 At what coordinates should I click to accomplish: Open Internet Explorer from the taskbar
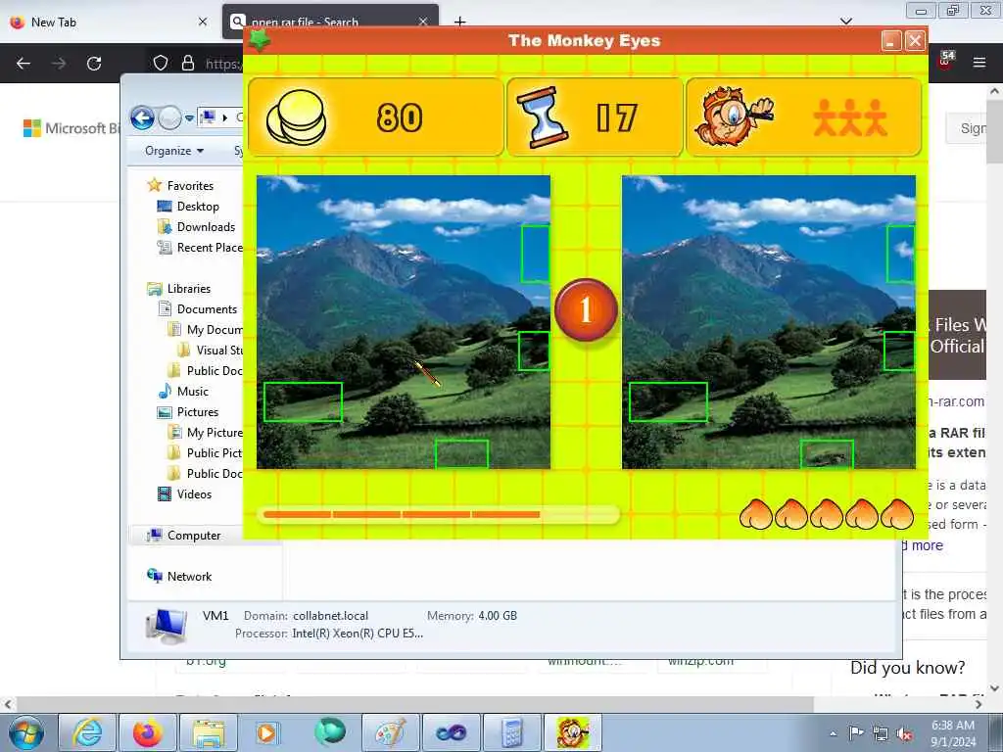click(87, 732)
